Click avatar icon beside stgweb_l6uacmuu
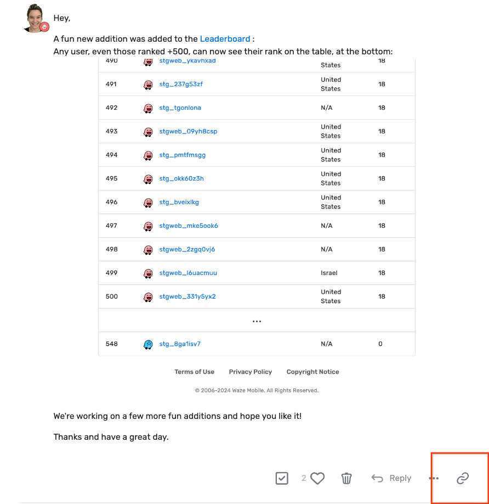Screen dimensions: 489x504 pos(148,273)
